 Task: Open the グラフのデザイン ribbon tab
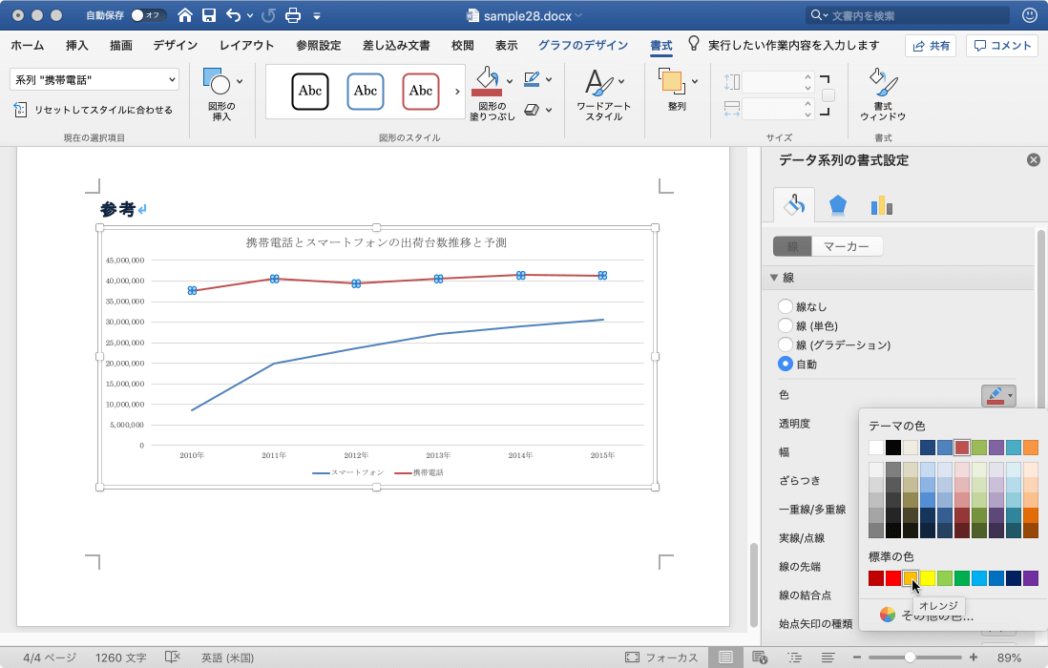(x=583, y=45)
